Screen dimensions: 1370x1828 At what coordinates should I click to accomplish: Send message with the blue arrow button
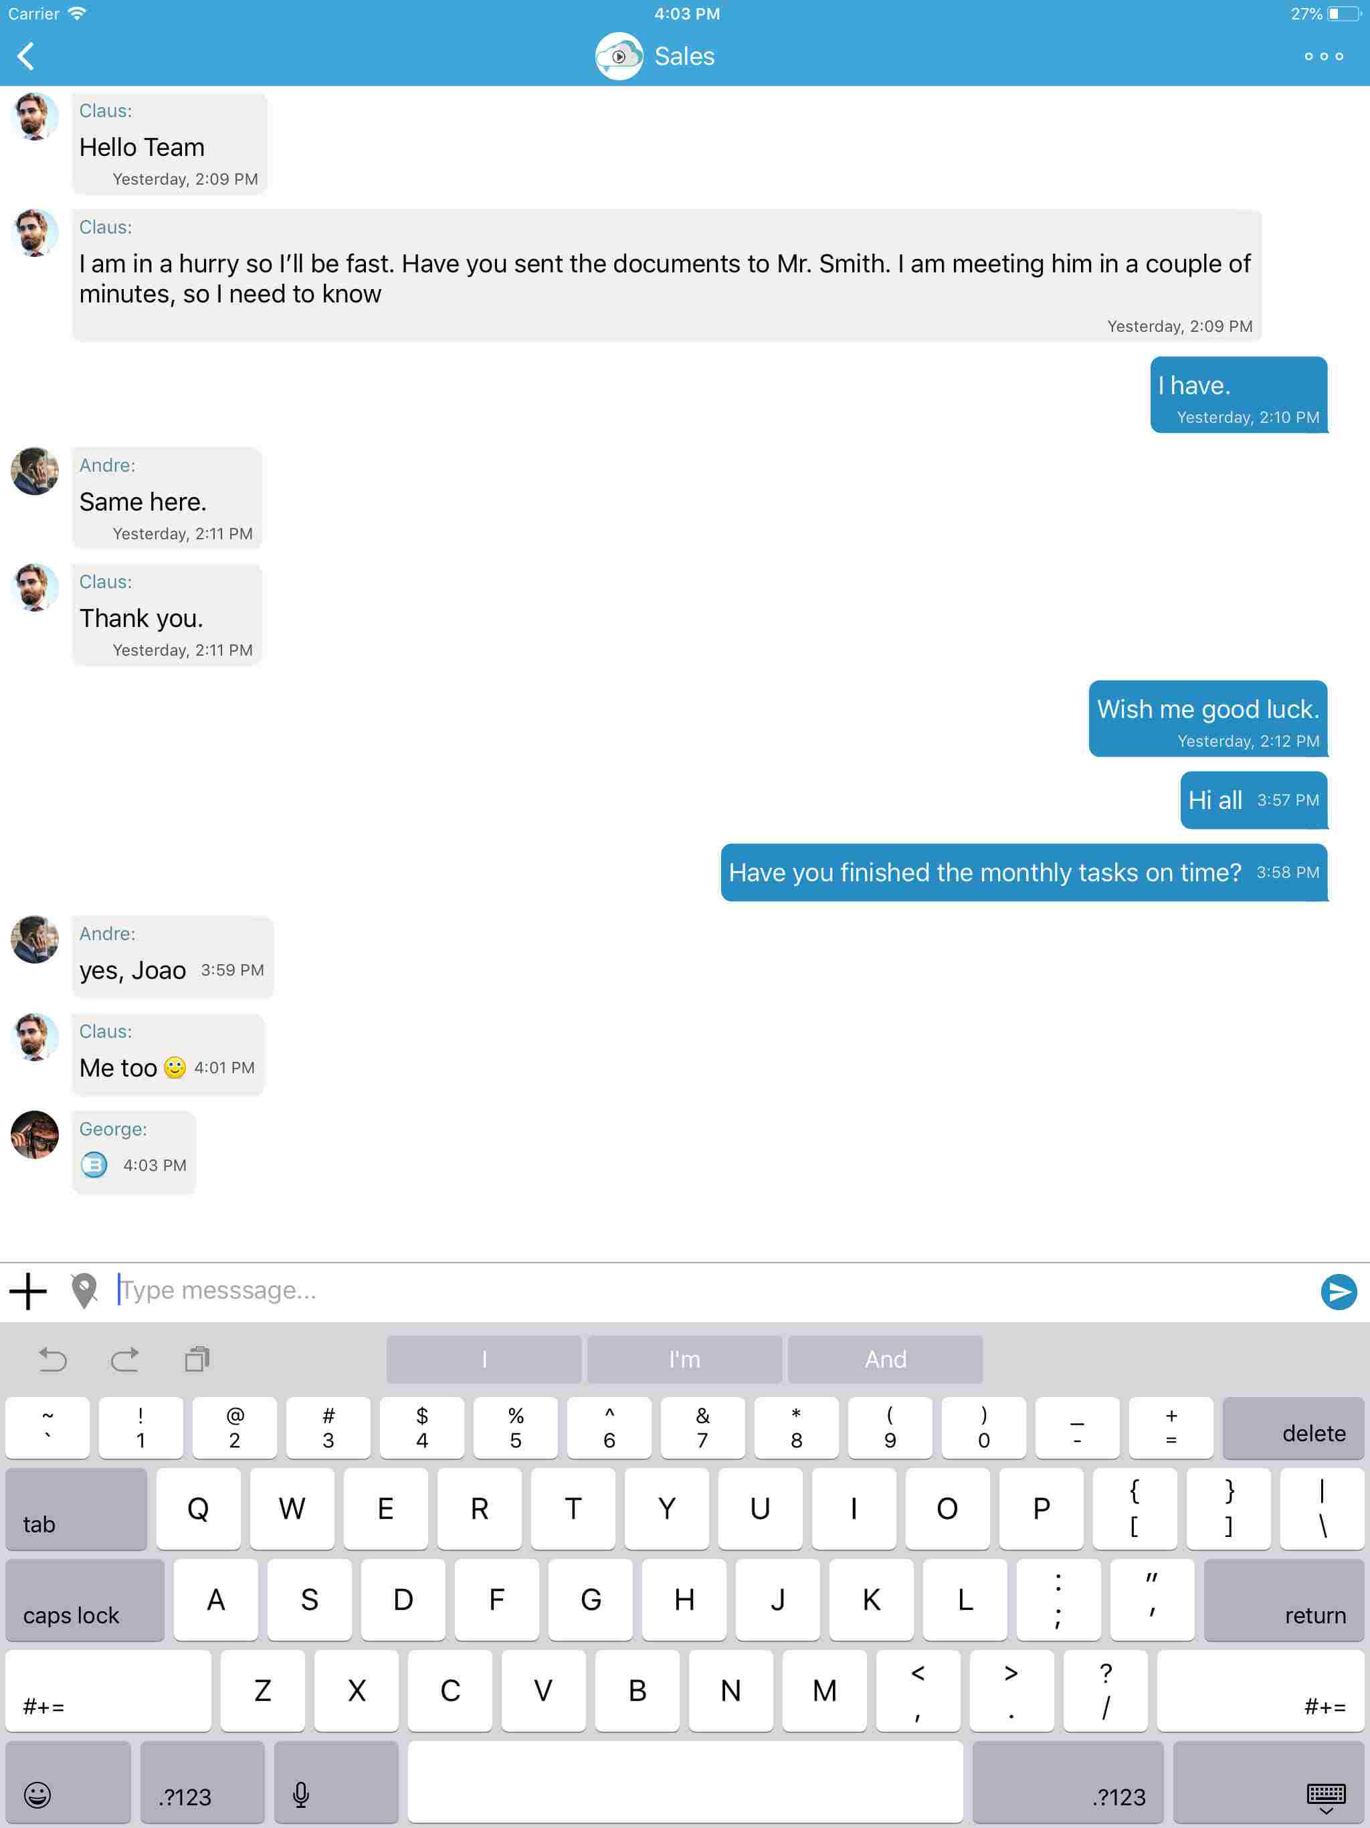point(1338,1291)
